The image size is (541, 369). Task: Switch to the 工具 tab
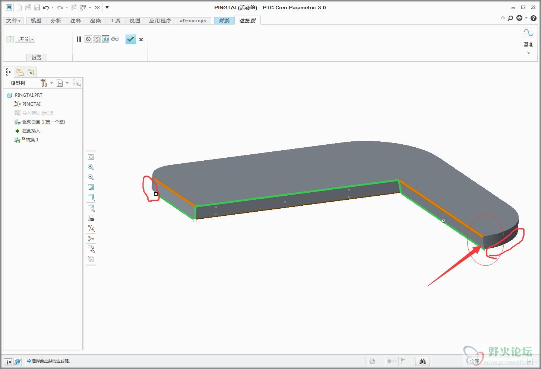(115, 21)
